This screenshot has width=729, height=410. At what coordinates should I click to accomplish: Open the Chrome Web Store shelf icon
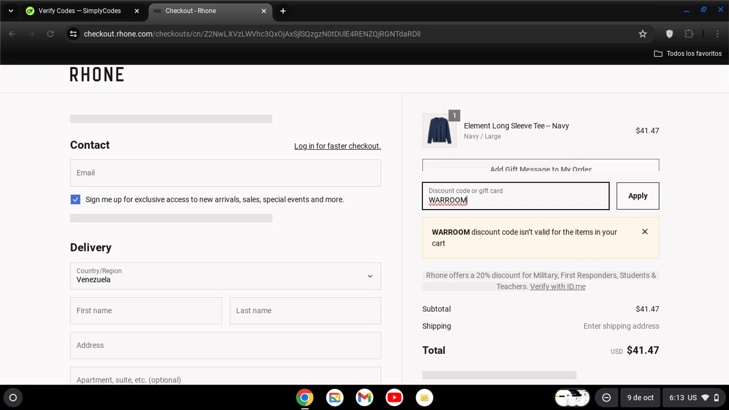coord(335,398)
